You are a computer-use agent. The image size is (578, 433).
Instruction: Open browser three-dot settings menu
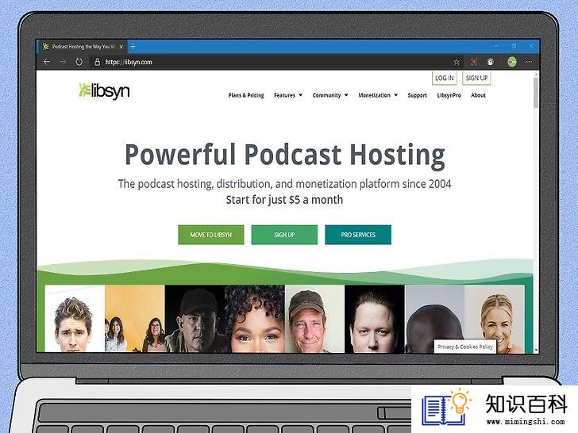tap(529, 62)
